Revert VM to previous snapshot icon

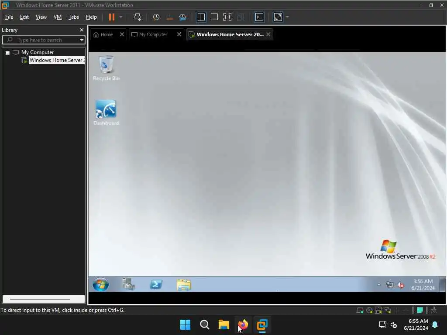169,17
